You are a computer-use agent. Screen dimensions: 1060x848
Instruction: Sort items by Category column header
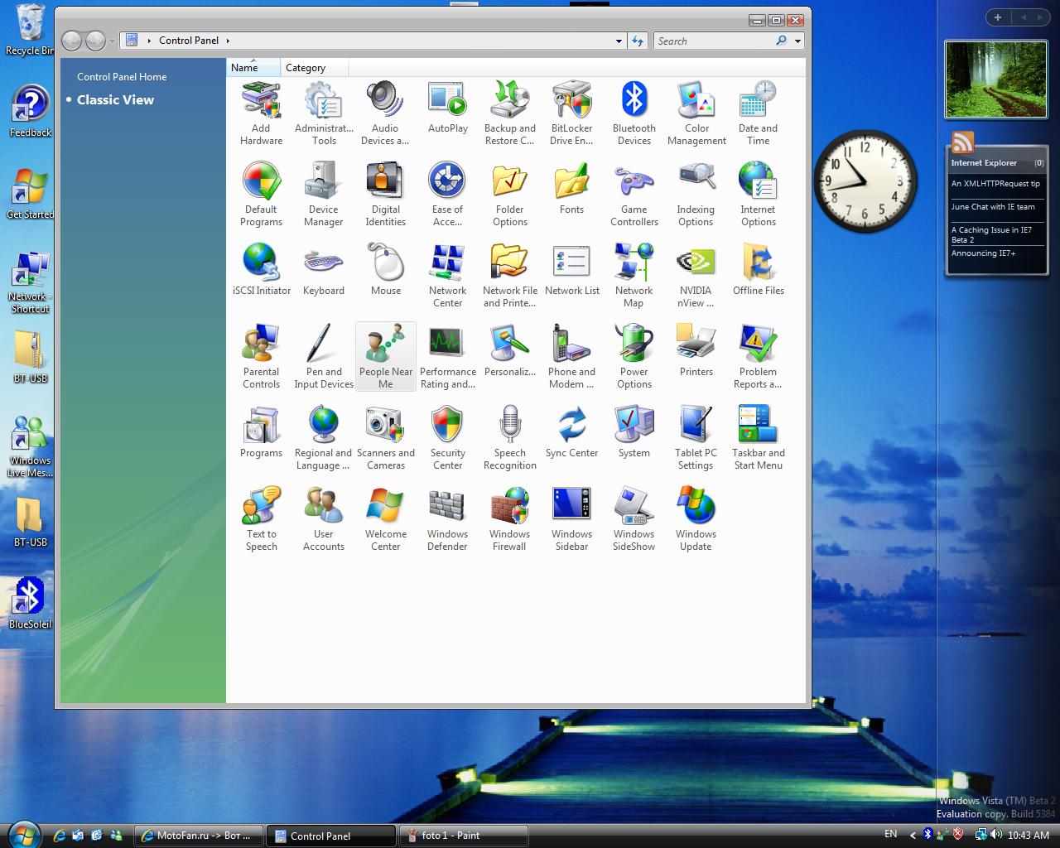click(315, 67)
